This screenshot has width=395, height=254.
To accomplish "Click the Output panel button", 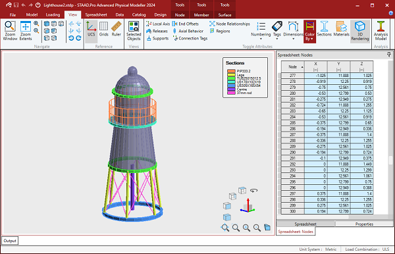I will click(10, 241).
